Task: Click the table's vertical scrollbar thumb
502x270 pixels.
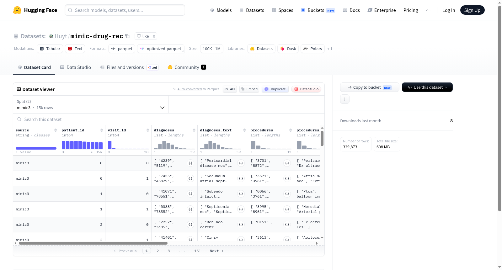Action: click(322, 138)
